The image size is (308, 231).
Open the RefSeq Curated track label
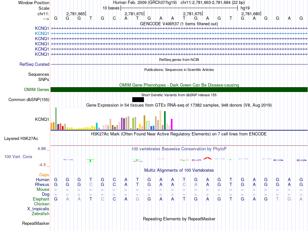(34, 64)
